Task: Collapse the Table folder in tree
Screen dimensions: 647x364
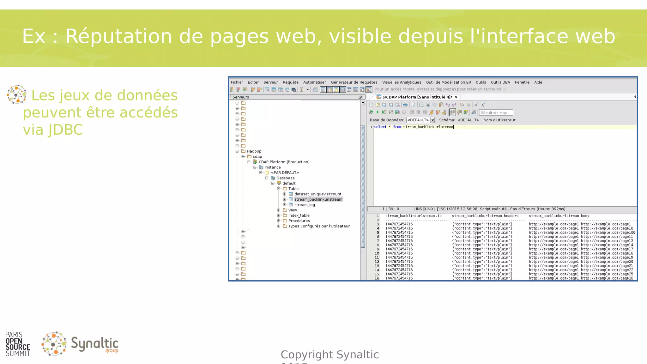Action: click(x=279, y=189)
